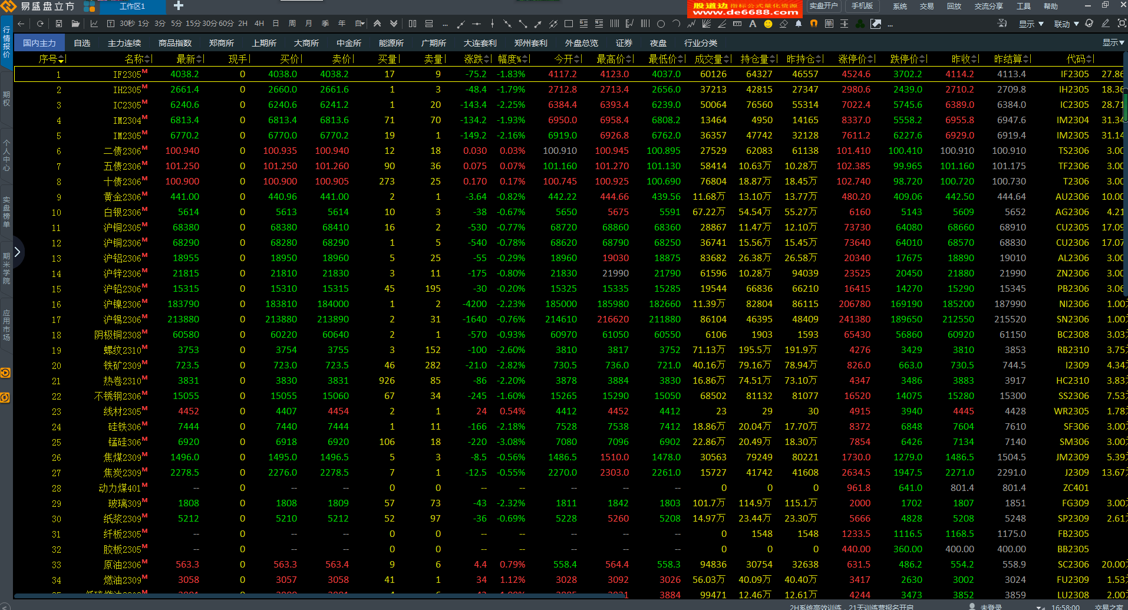Image resolution: width=1128 pixels, height=610 pixels.
Task: Click the open folder icon
Action: 75,24
